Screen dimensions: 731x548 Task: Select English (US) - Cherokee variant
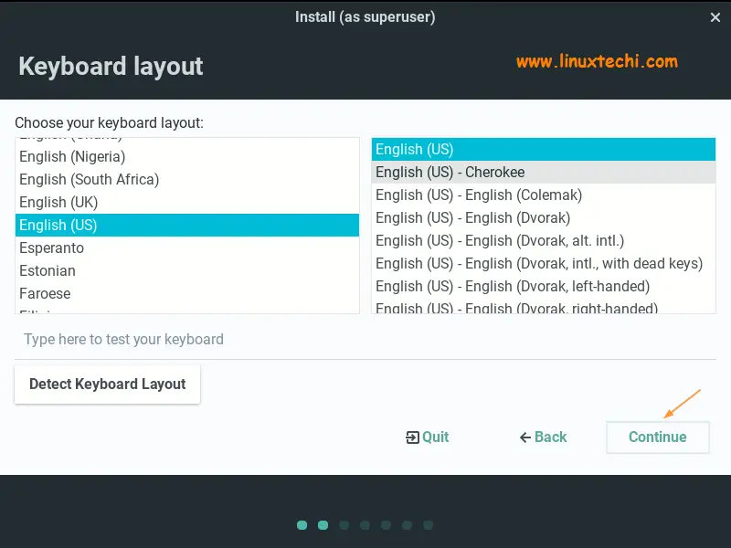[x=543, y=172]
